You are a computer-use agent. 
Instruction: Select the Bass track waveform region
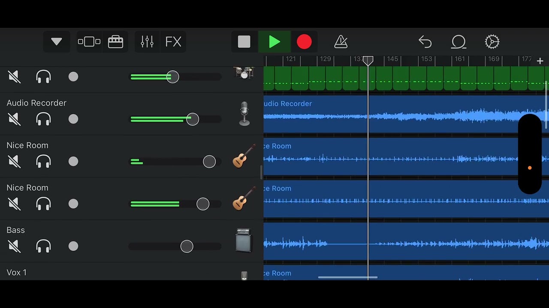(x=406, y=241)
